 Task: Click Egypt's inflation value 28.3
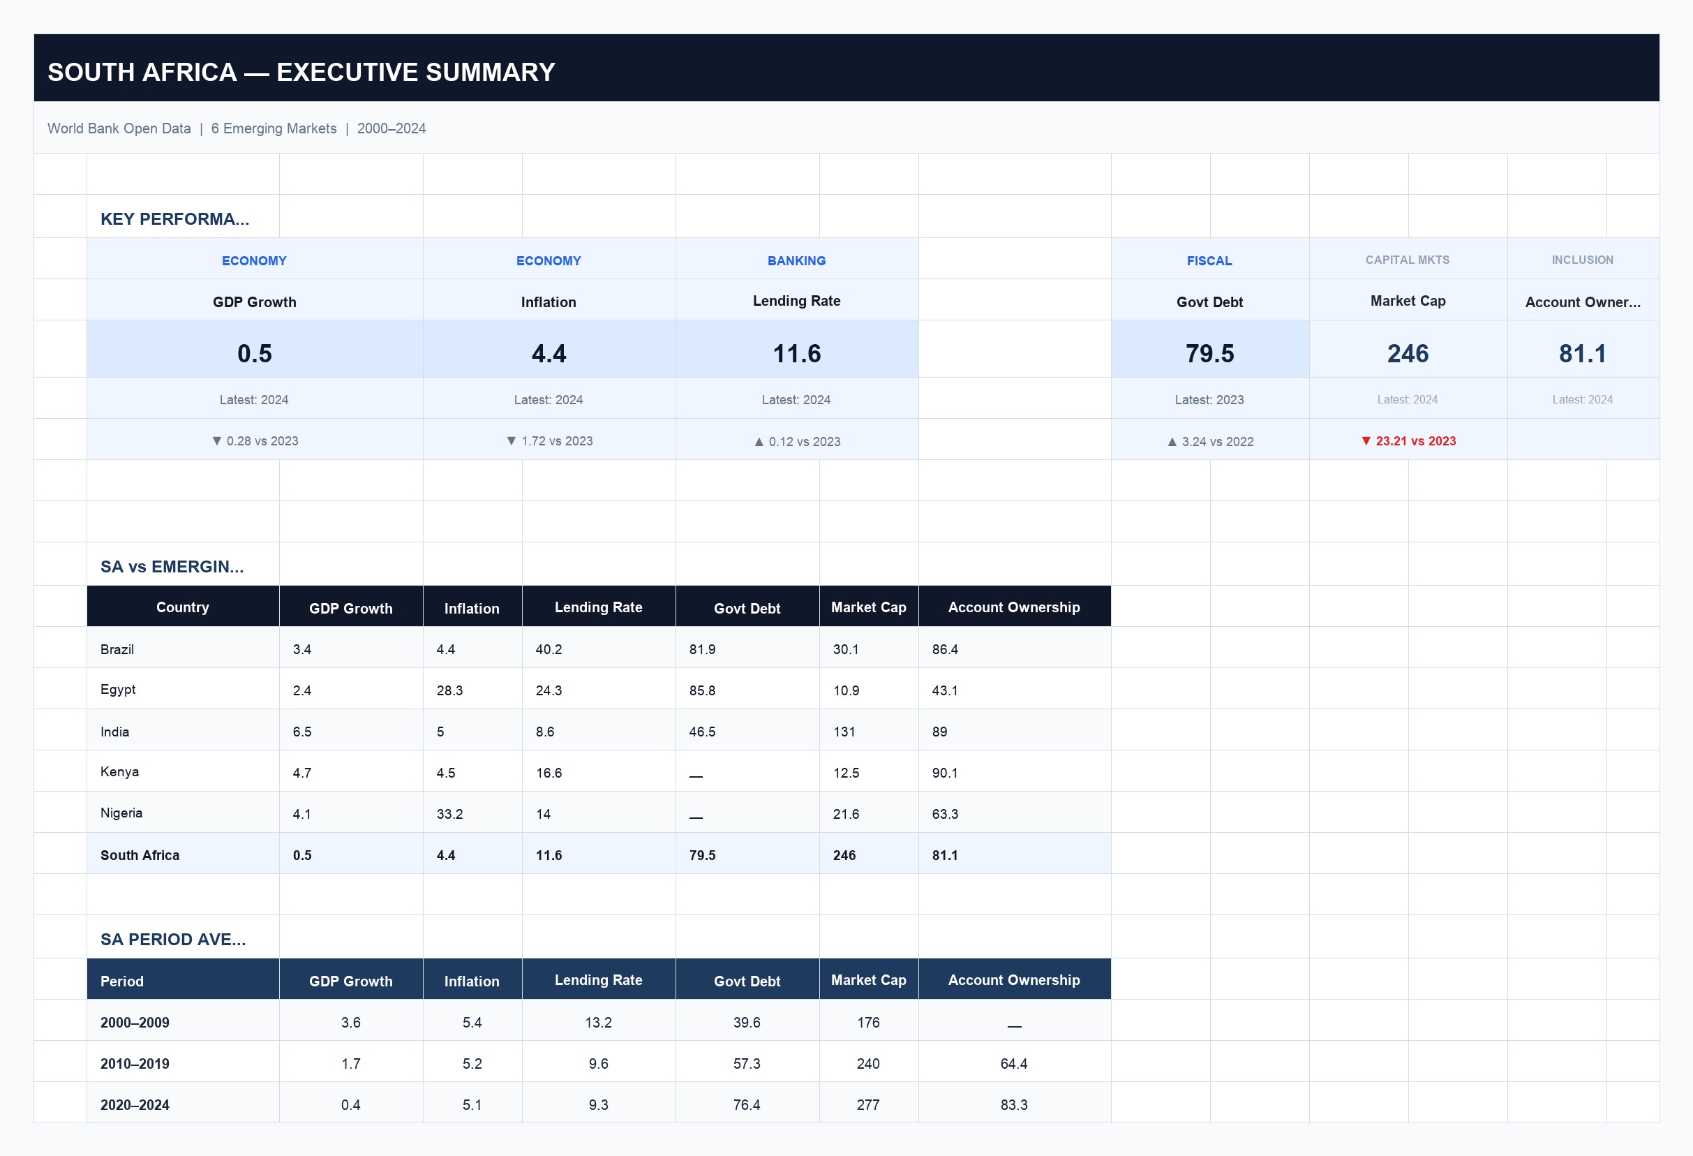[449, 690]
